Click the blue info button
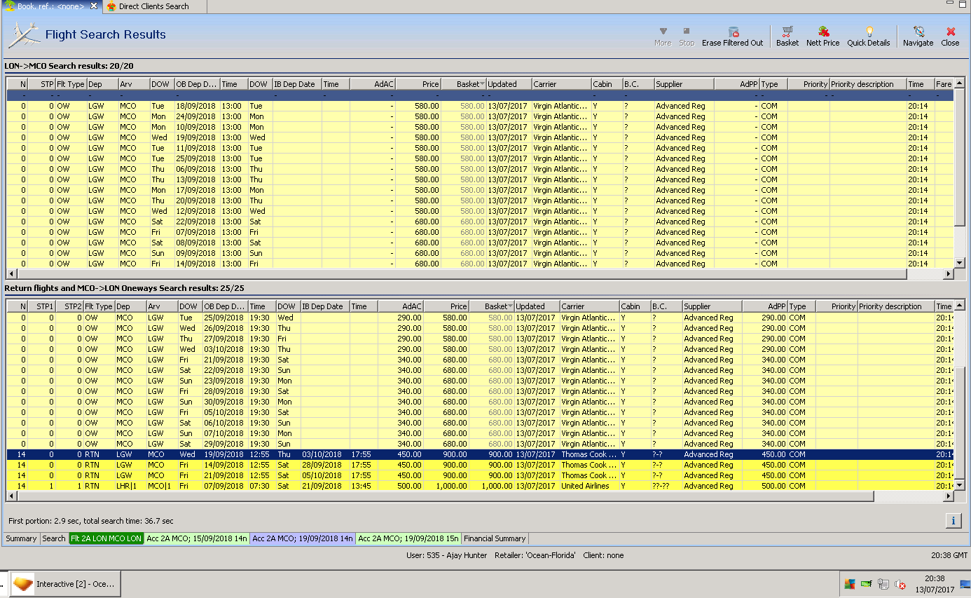Viewport: 971px width, 598px height. pos(953,520)
